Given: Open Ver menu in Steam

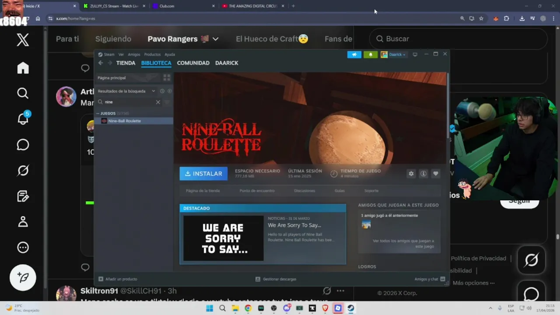Looking at the screenshot, I should tap(121, 55).
